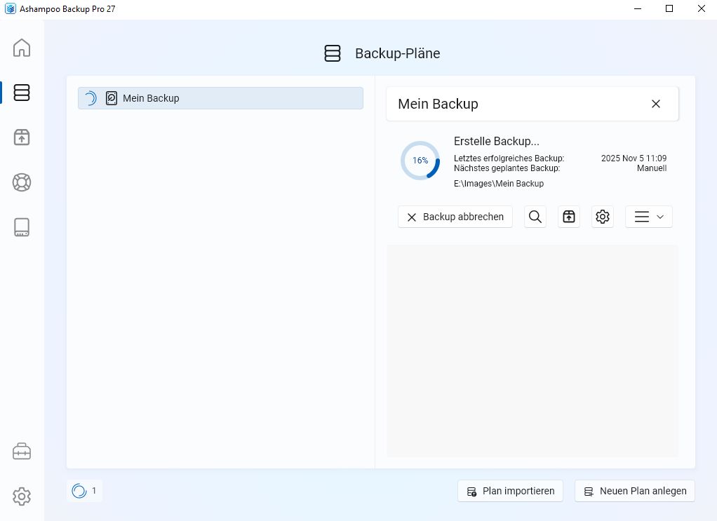Click the Backup-Pläne header icon

[x=333, y=53]
